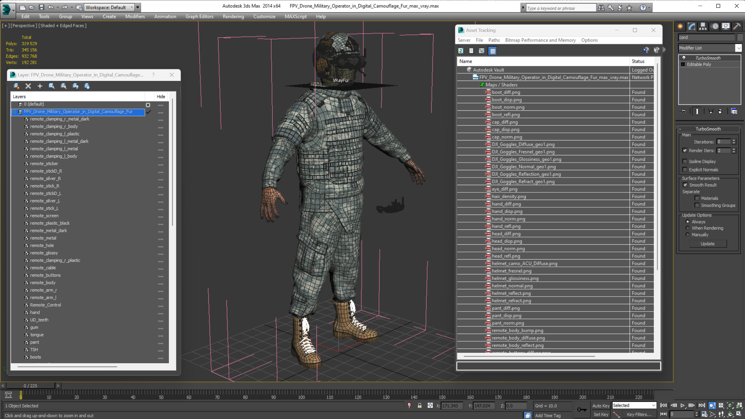Select Manually update option
745x419 pixels.
(x=688, y=234)
